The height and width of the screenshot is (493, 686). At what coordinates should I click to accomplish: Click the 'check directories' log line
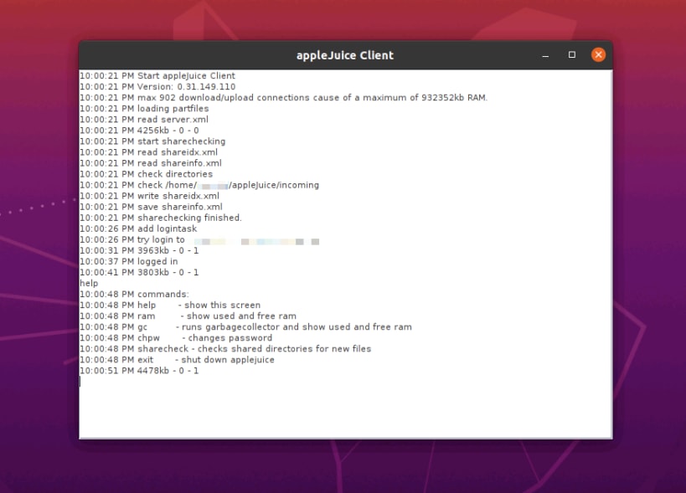pos(146,174)
